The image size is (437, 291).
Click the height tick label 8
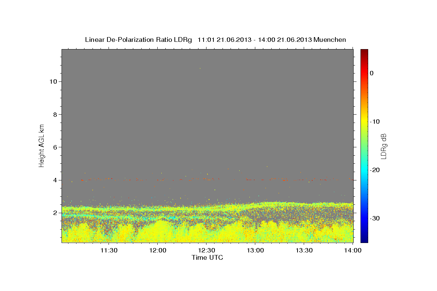click(x=54, y=114)
